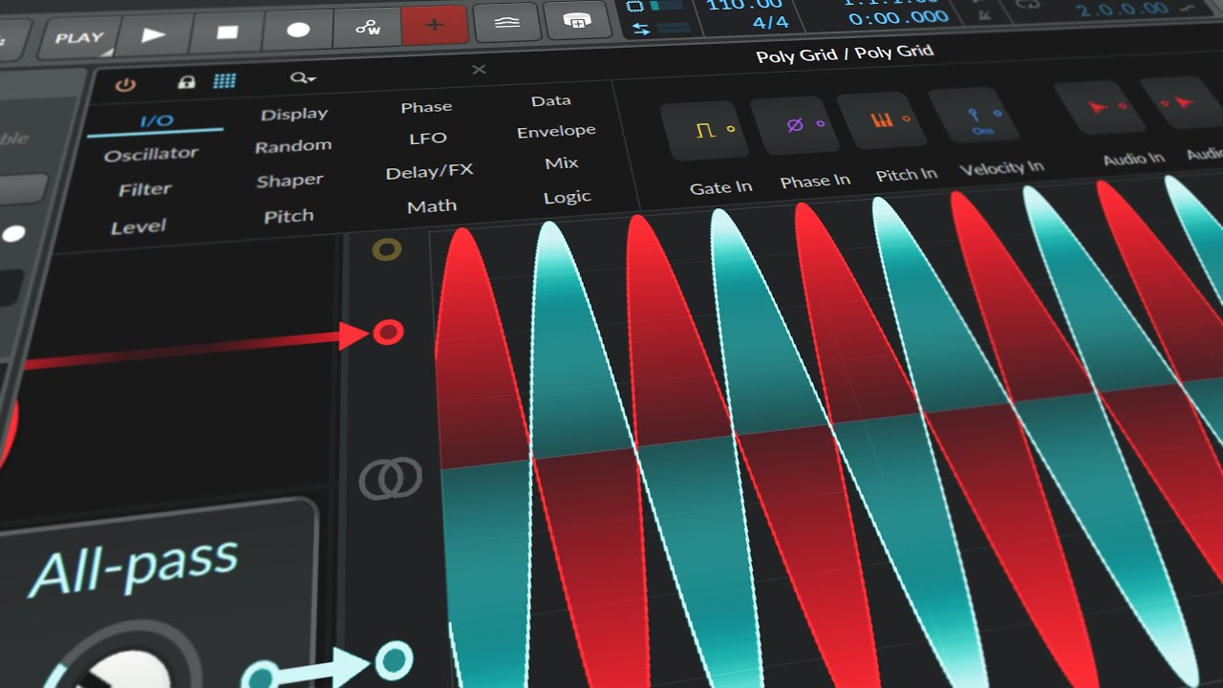Image resolution: width=1223 pixels, height=688 pixels.
Task: Switch to the Delay/FX category
Action: (429, 172)
